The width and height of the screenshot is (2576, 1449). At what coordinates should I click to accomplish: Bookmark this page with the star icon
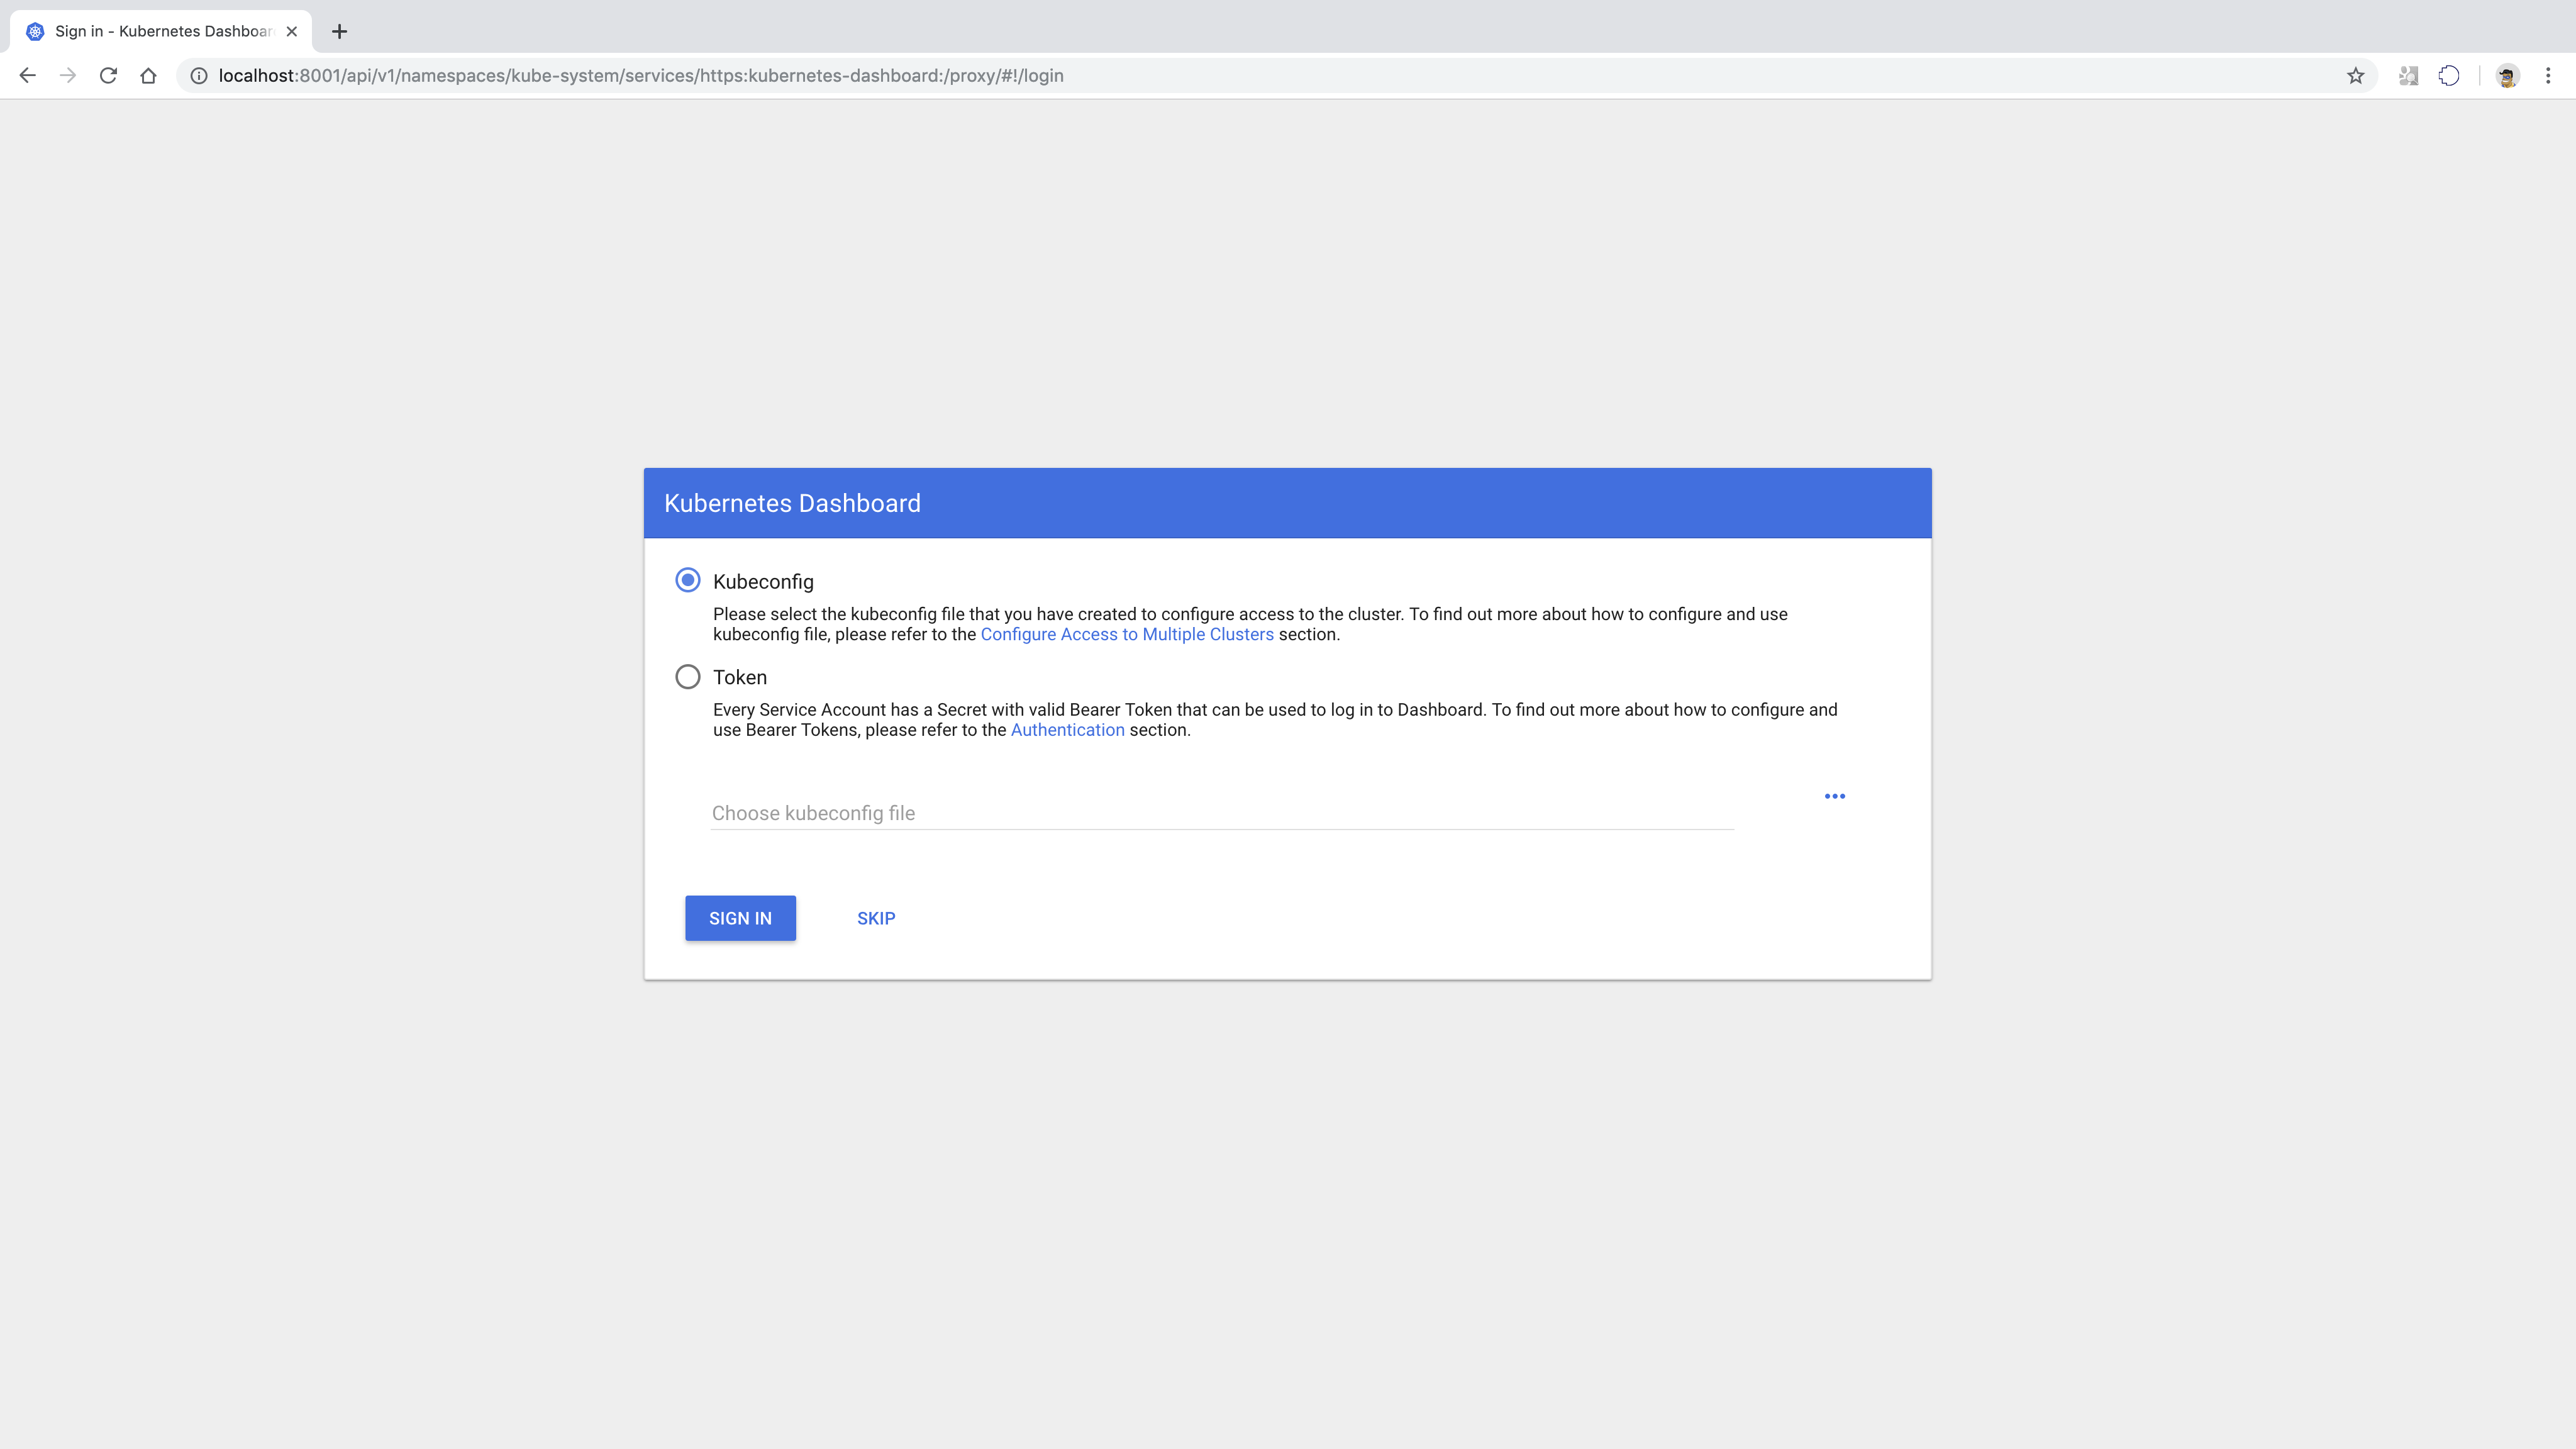click(2355, 76)
